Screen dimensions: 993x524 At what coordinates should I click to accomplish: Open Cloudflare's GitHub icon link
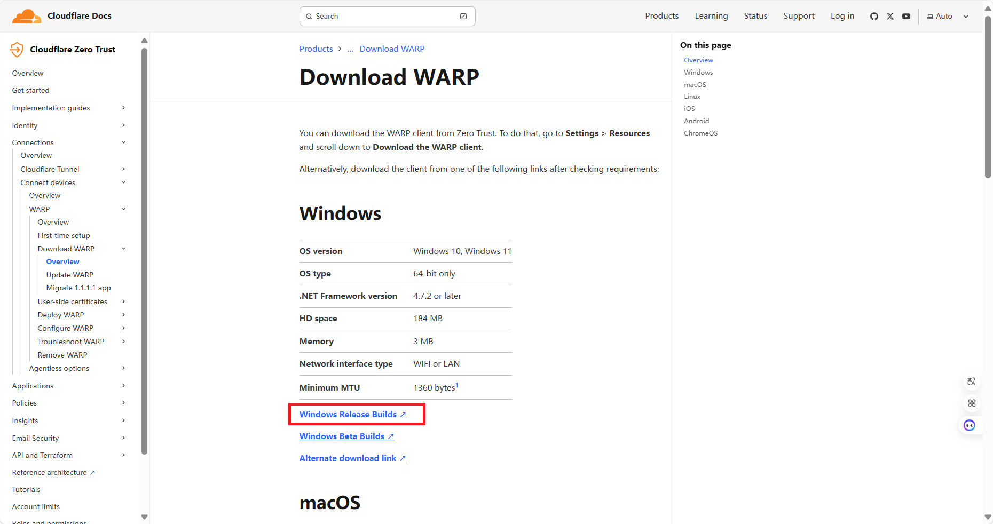pyautogui.click(x=874, y=17)
